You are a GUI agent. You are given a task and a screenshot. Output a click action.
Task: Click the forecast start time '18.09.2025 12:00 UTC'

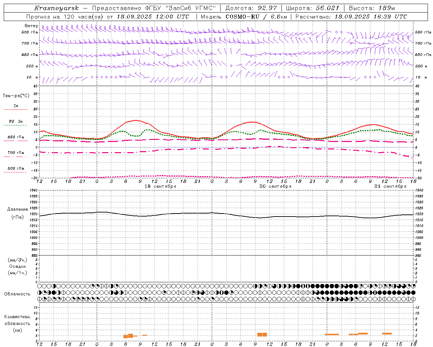153,17
